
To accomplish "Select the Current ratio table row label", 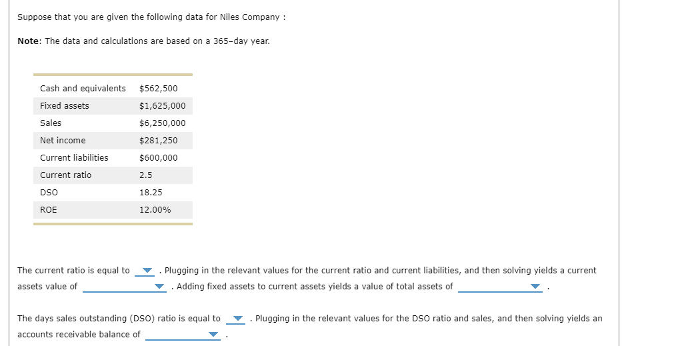I will [x=66, y=175].
